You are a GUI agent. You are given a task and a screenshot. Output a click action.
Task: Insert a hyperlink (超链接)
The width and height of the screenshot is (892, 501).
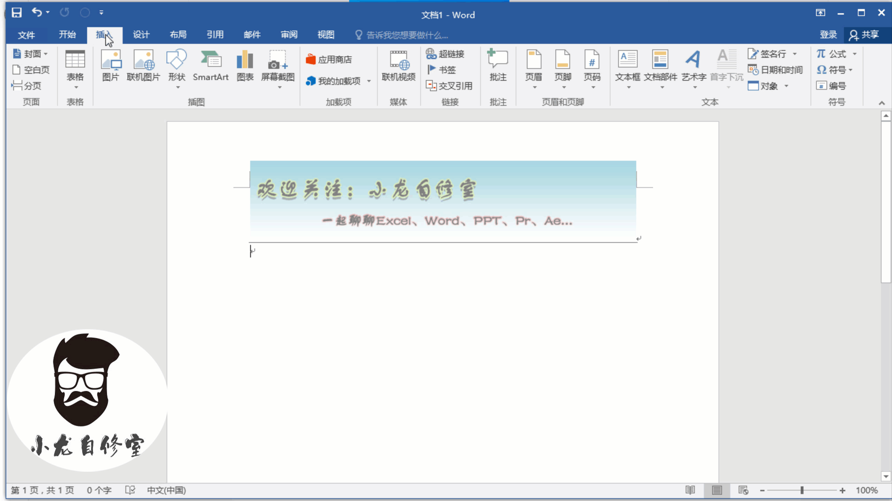pos(445,54)
